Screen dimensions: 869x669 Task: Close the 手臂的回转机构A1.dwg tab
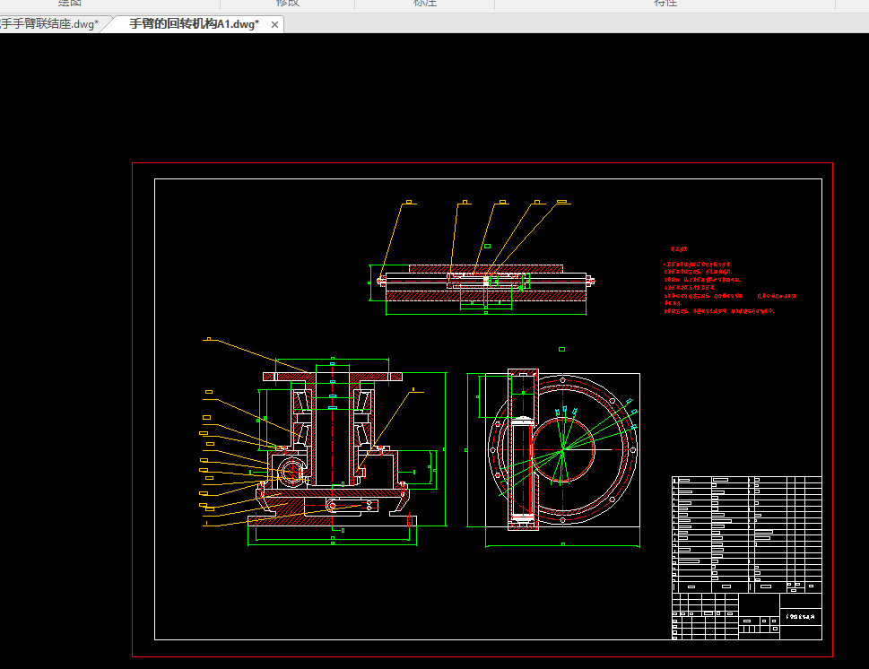pos(274,24)
